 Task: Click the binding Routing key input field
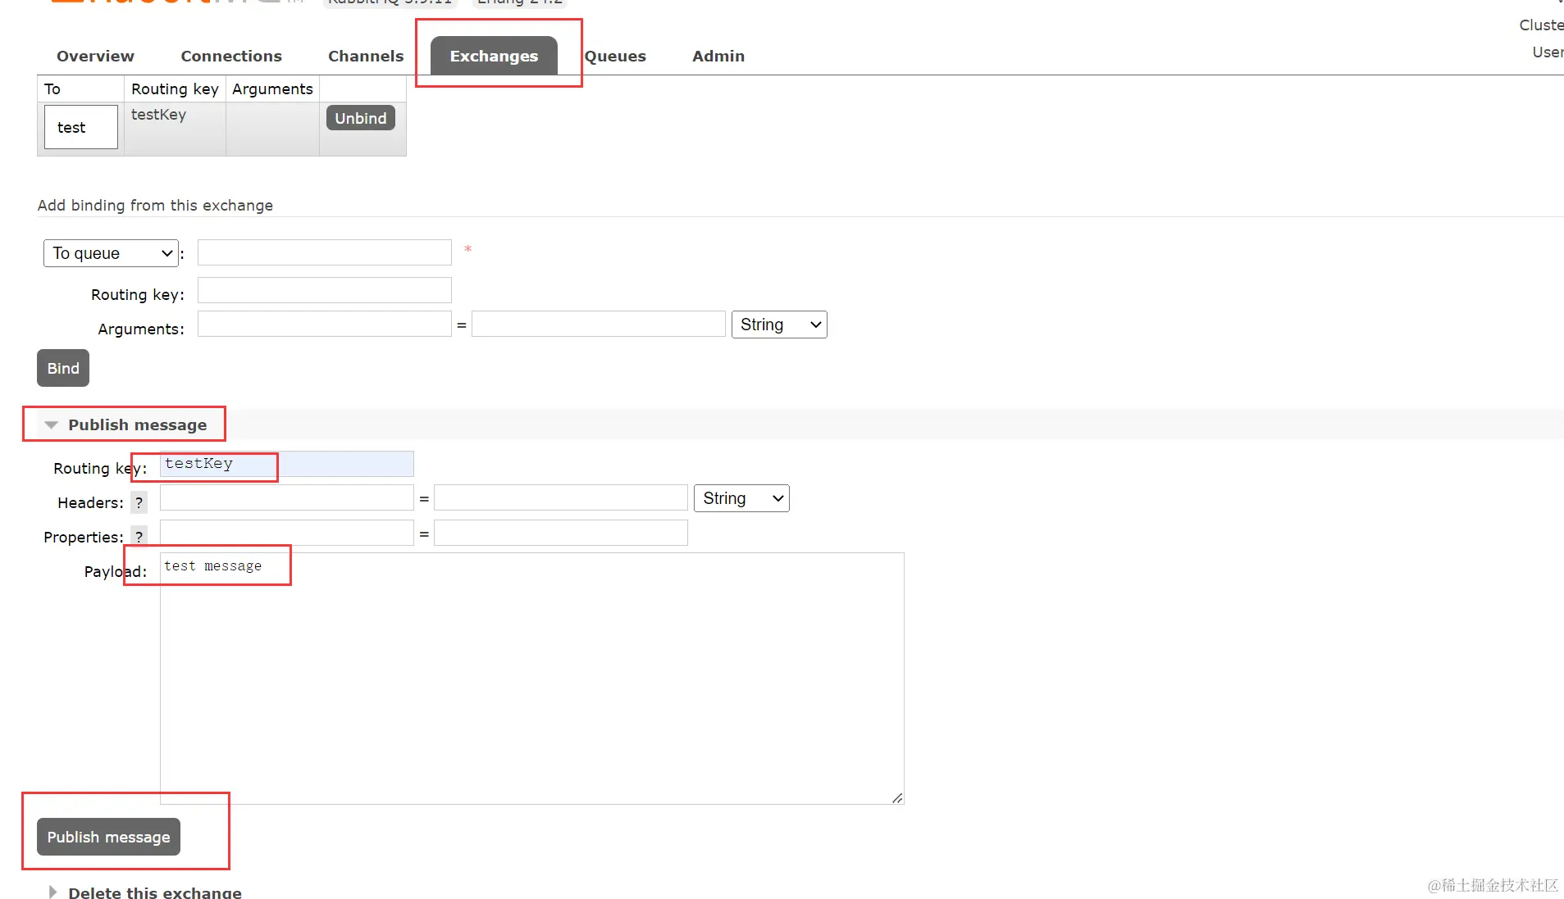tap(324, 290)
